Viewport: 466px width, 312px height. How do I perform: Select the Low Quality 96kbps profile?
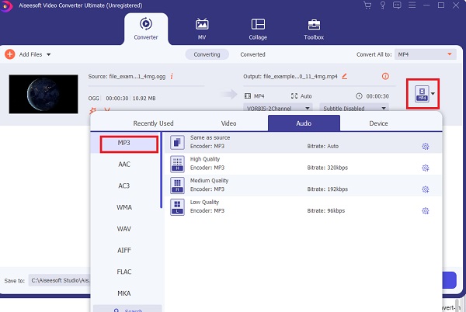pos(303,207)
